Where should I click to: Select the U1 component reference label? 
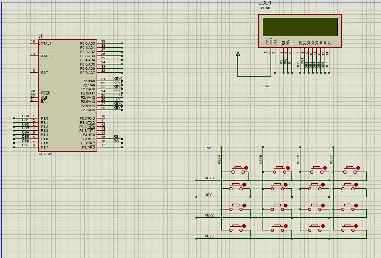[42, 36]
